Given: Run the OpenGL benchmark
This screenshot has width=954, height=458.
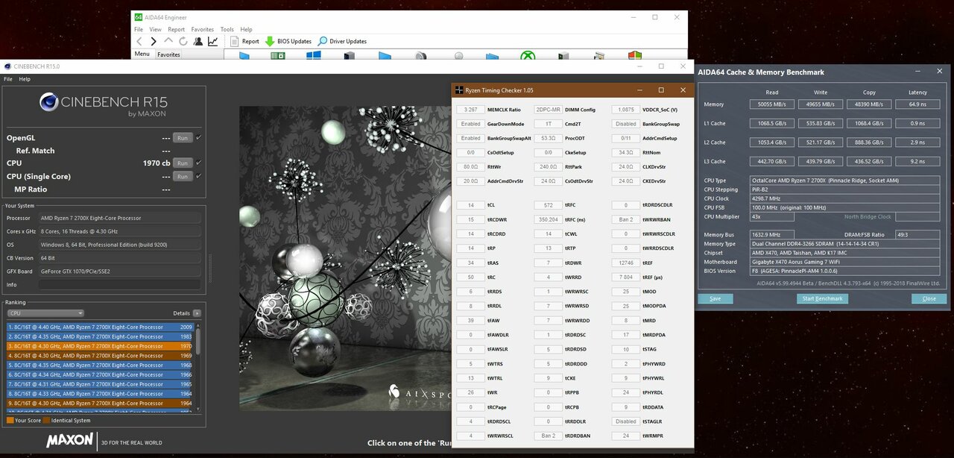Looking at the screenshot, I should [x=182, y=137].
